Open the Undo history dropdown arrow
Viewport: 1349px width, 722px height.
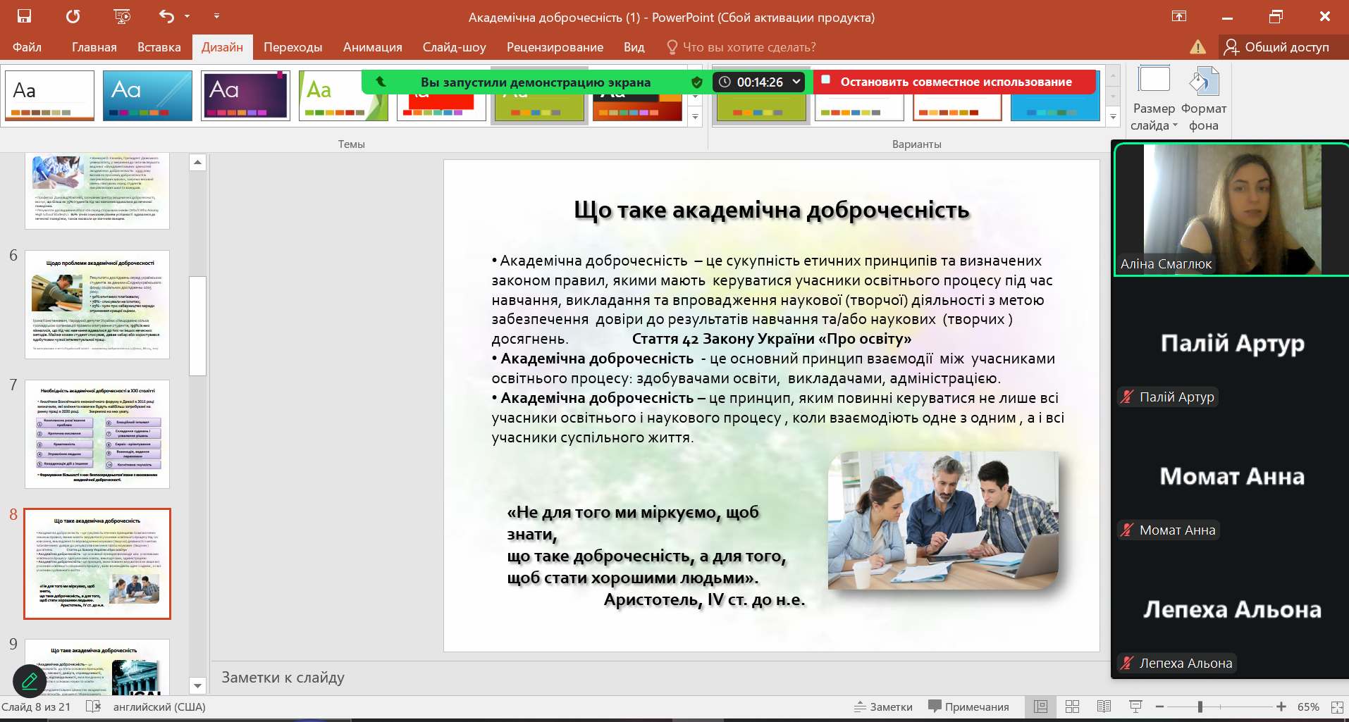187,16
